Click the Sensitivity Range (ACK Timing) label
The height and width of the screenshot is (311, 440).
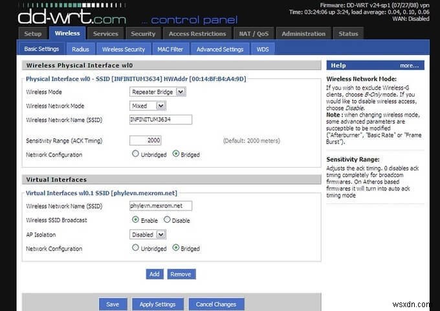[64, 141]
